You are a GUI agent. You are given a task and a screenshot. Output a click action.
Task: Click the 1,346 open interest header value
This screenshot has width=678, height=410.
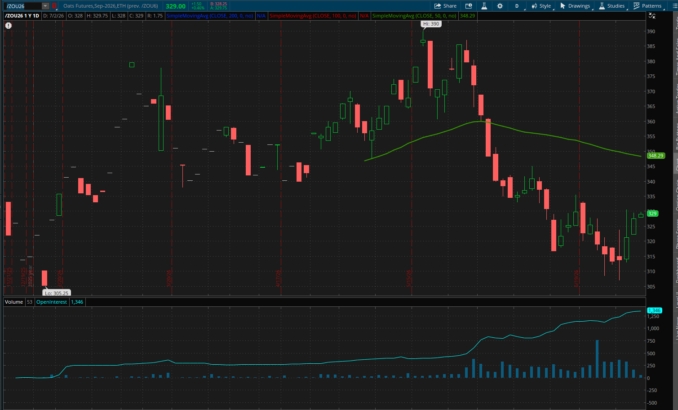tap(77, 302)
